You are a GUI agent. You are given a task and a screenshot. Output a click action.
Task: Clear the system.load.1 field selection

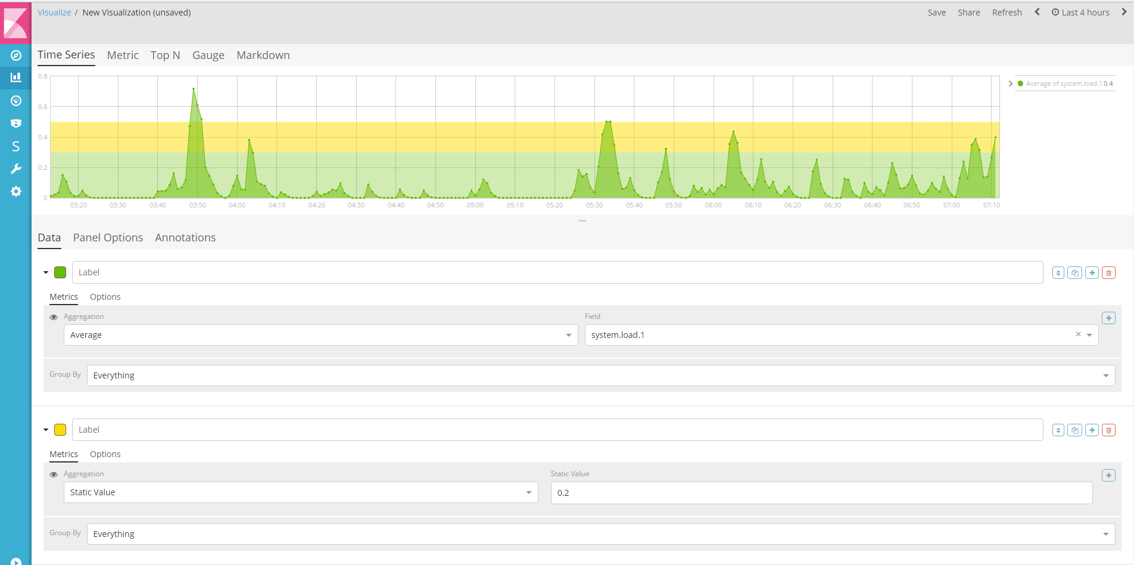coord(1078,334)
